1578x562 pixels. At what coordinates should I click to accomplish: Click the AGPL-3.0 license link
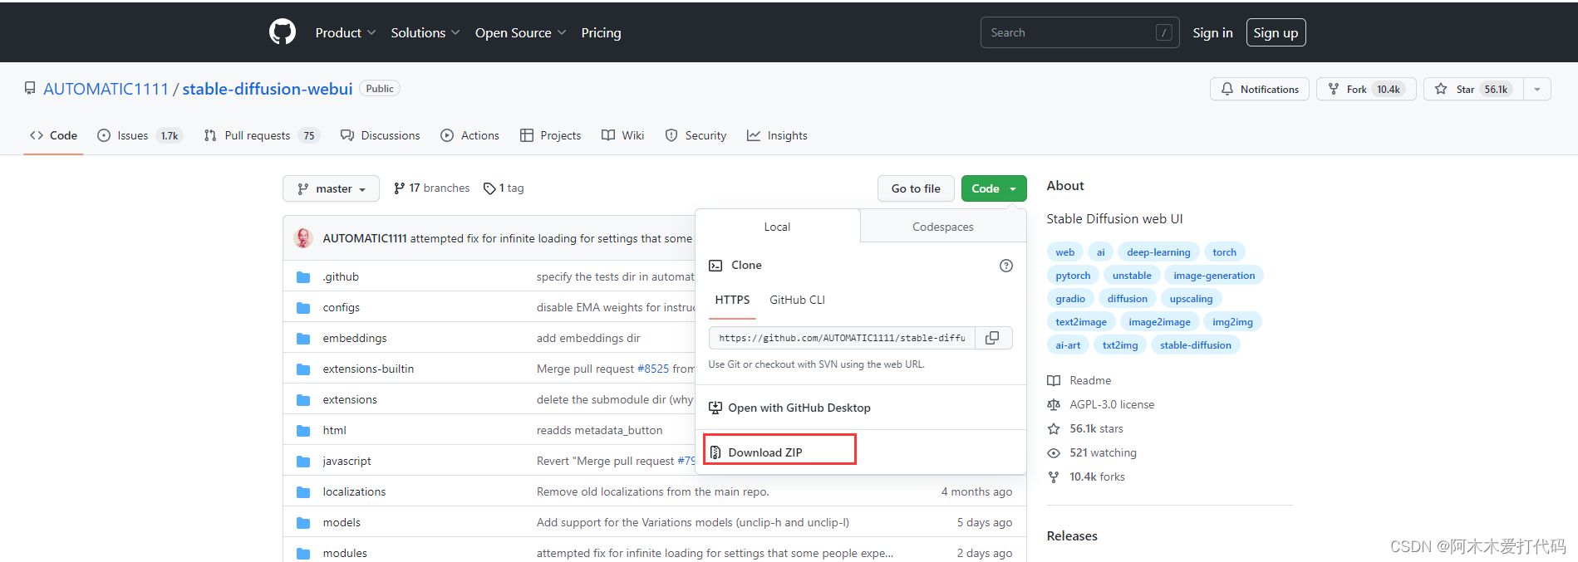(x=1112, y=404)
